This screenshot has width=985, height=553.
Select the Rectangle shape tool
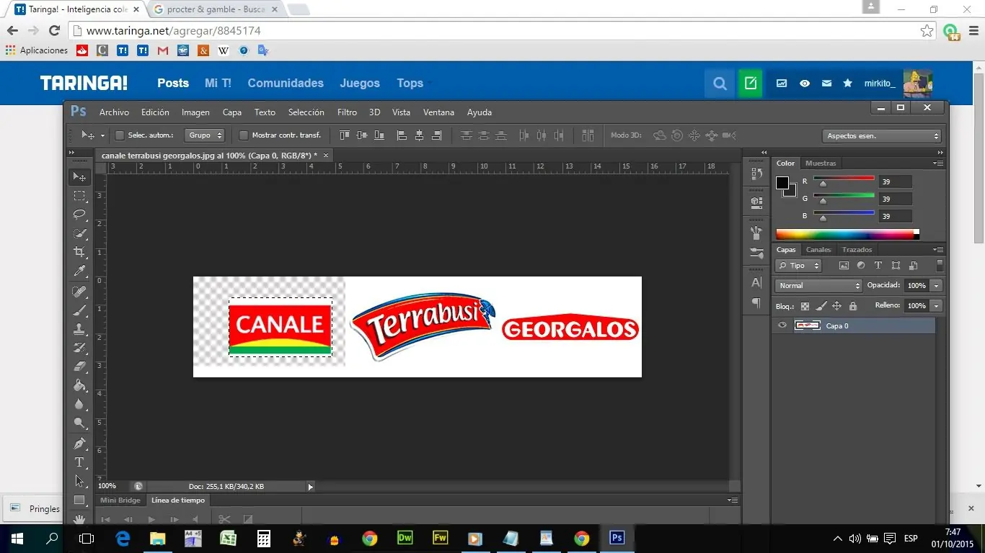tap(79, 500)
